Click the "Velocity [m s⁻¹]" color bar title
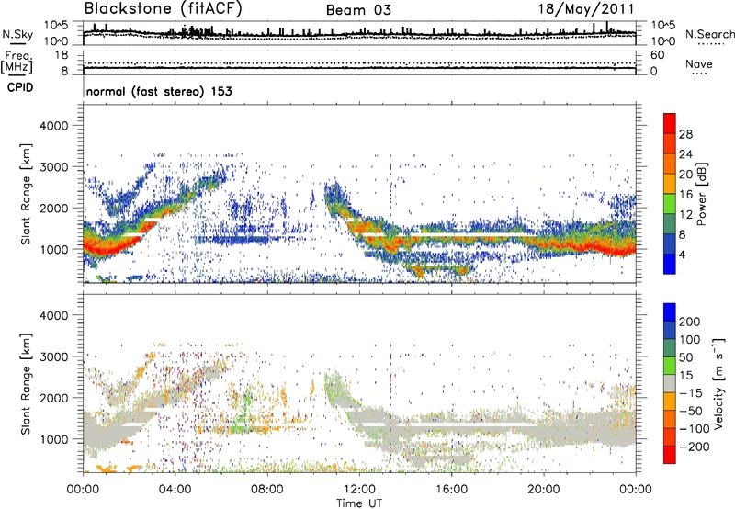Viewport: 735px width, 509px height. (718, 383)
